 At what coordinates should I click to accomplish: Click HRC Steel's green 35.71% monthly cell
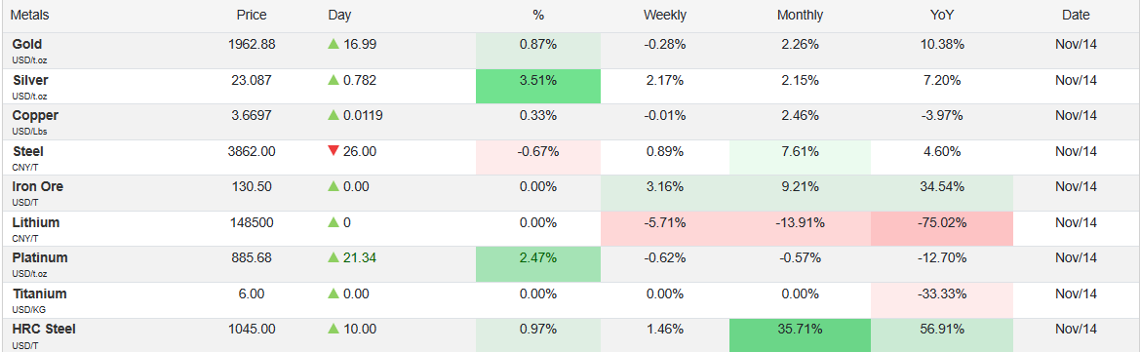(x=800, y=335)
